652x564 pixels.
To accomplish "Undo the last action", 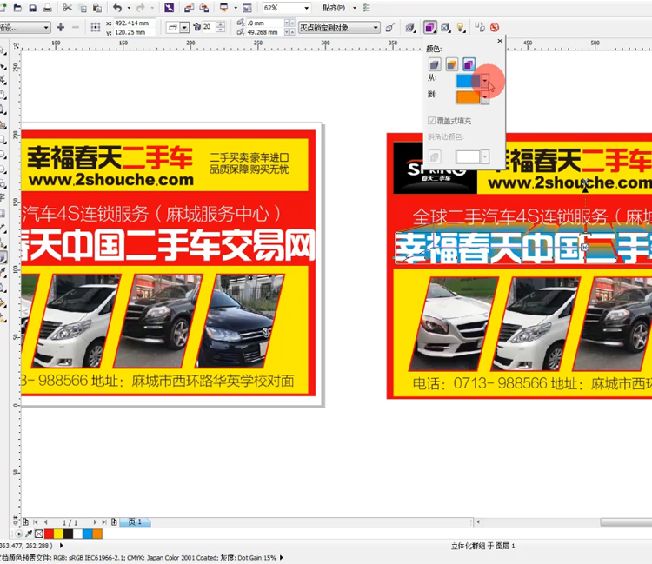I will click(117, 8).
